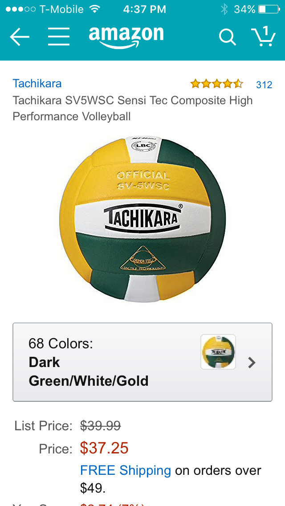285x506 pixels.
Task: Tap the Dark Green/White/Gold color thumbnail
Action: pyautogui.click(x=218, y=352)
